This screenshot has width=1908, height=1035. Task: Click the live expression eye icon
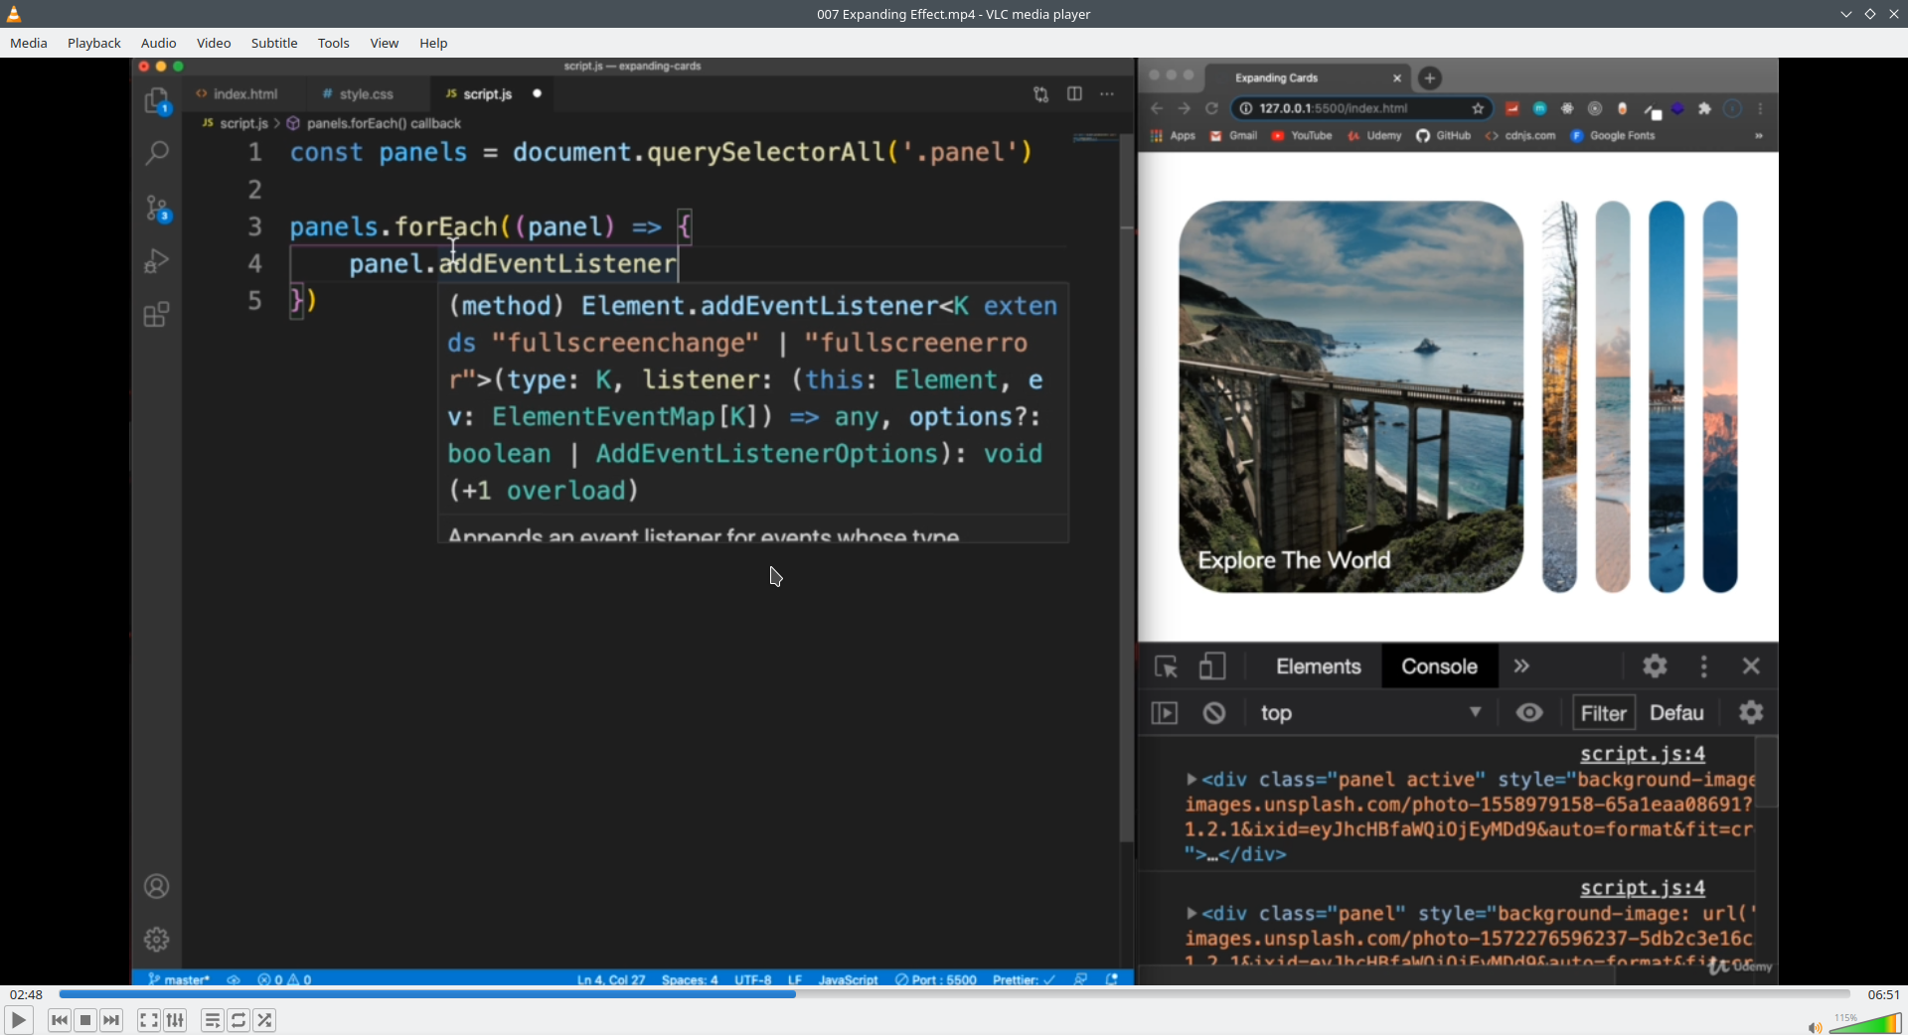click(x=1529, y=712)
